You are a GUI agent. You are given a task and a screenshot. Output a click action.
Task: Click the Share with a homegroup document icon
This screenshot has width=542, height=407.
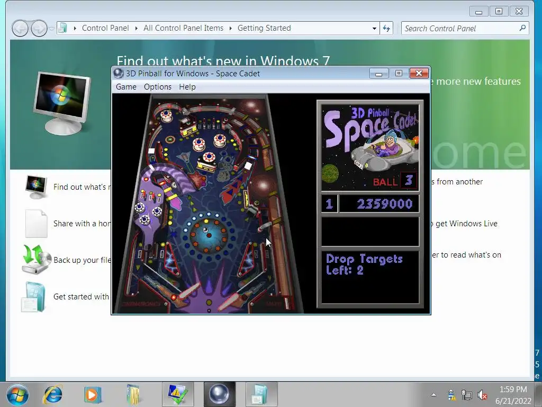(37, 224)
